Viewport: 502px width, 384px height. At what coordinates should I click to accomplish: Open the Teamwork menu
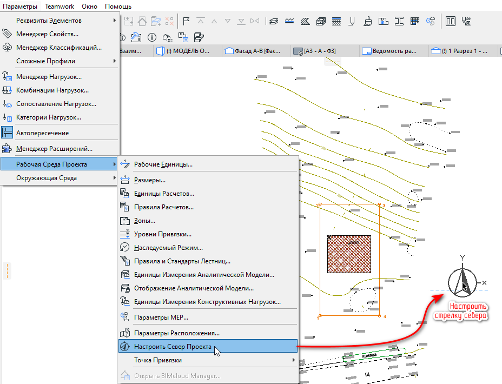point(60,6)
